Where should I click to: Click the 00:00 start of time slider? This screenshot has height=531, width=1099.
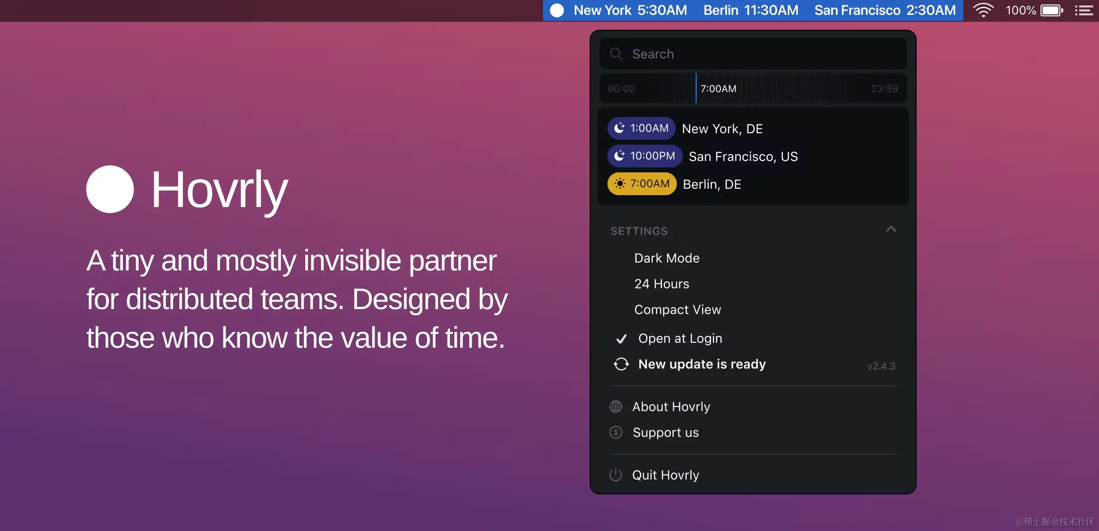(621, 89)
